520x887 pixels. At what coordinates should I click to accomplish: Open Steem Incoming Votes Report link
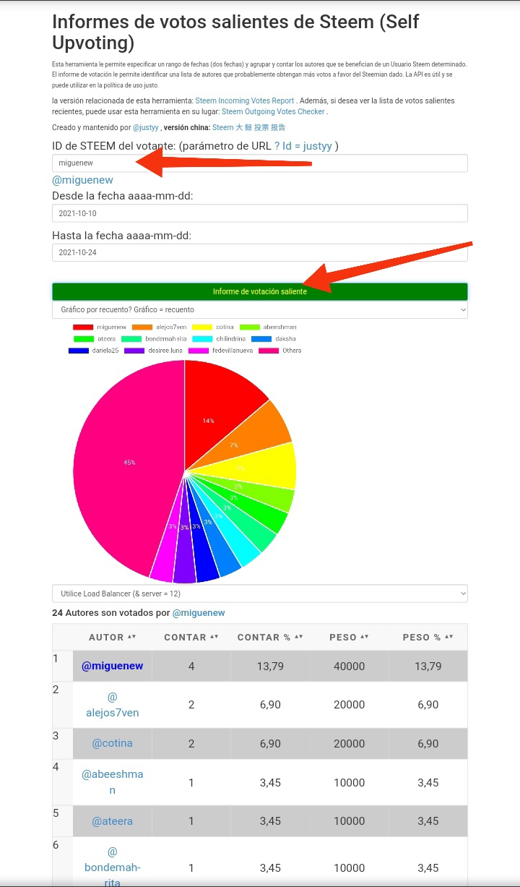coord(245,100)
